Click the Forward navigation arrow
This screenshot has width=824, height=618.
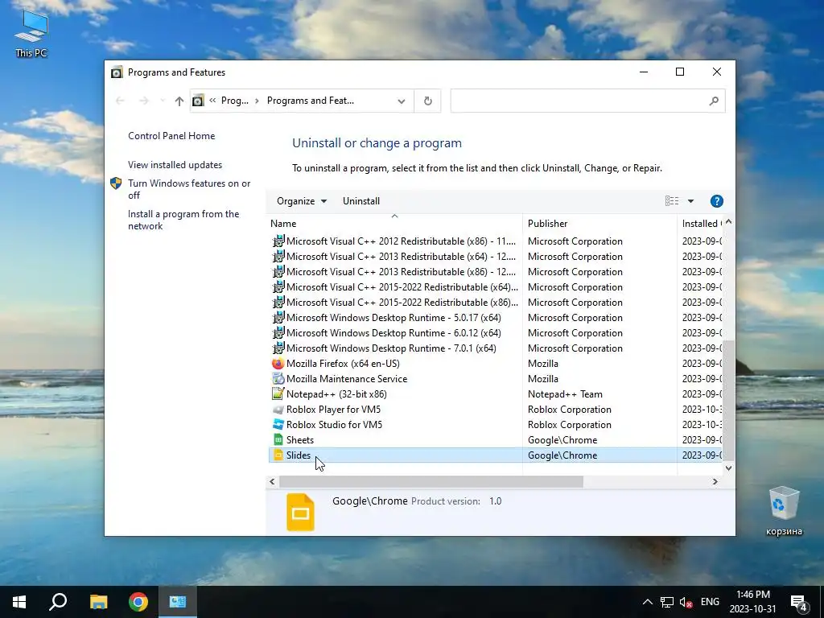coord(143,101)
